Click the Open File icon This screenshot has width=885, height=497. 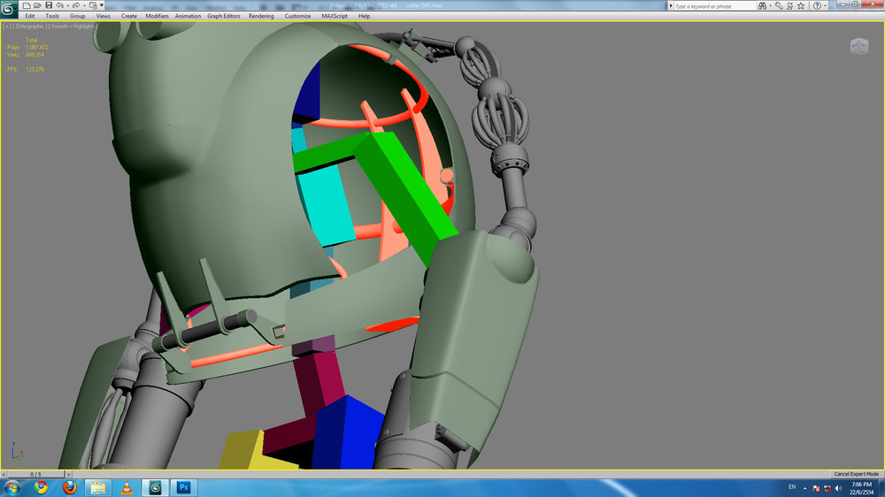click(x=37, y=5)
